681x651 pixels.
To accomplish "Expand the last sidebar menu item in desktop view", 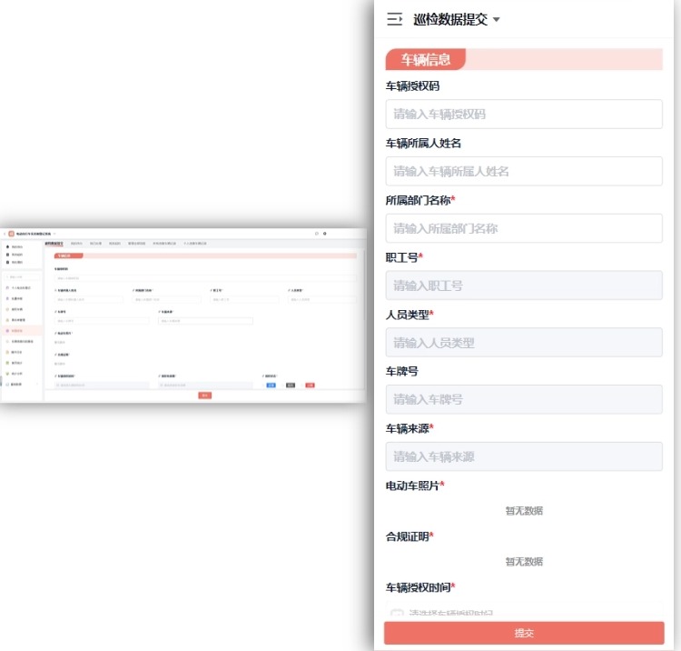I will (x=18, y=384).
